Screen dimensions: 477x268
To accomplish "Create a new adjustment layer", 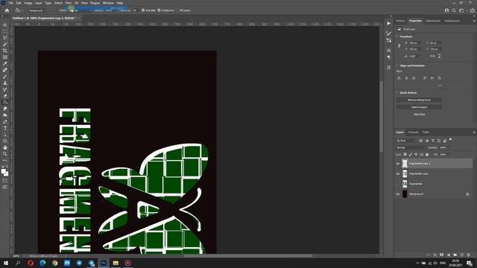I will point(449,255).
